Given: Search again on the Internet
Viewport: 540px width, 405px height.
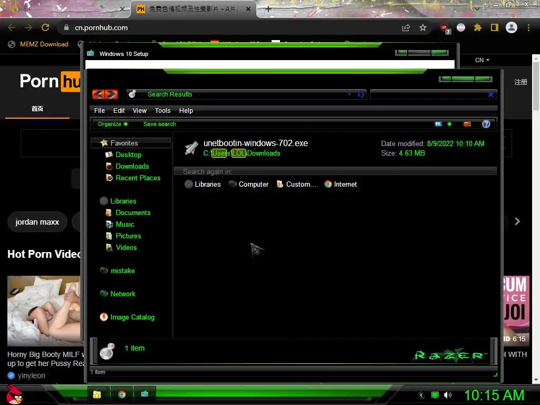Looking at the screenshot, I should (x=340, y=184).
